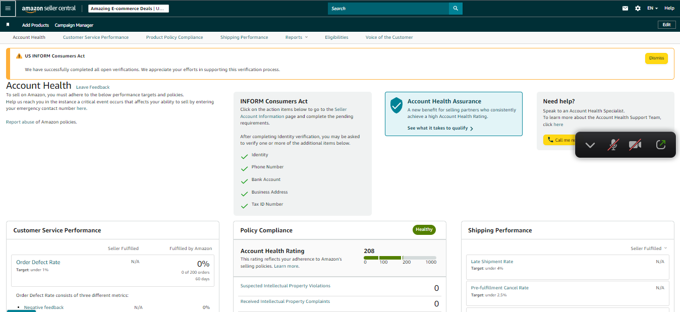This screenshot has width=680, height=312.
Task: Click the Report abuse link
Action: (x=20, y=122)
